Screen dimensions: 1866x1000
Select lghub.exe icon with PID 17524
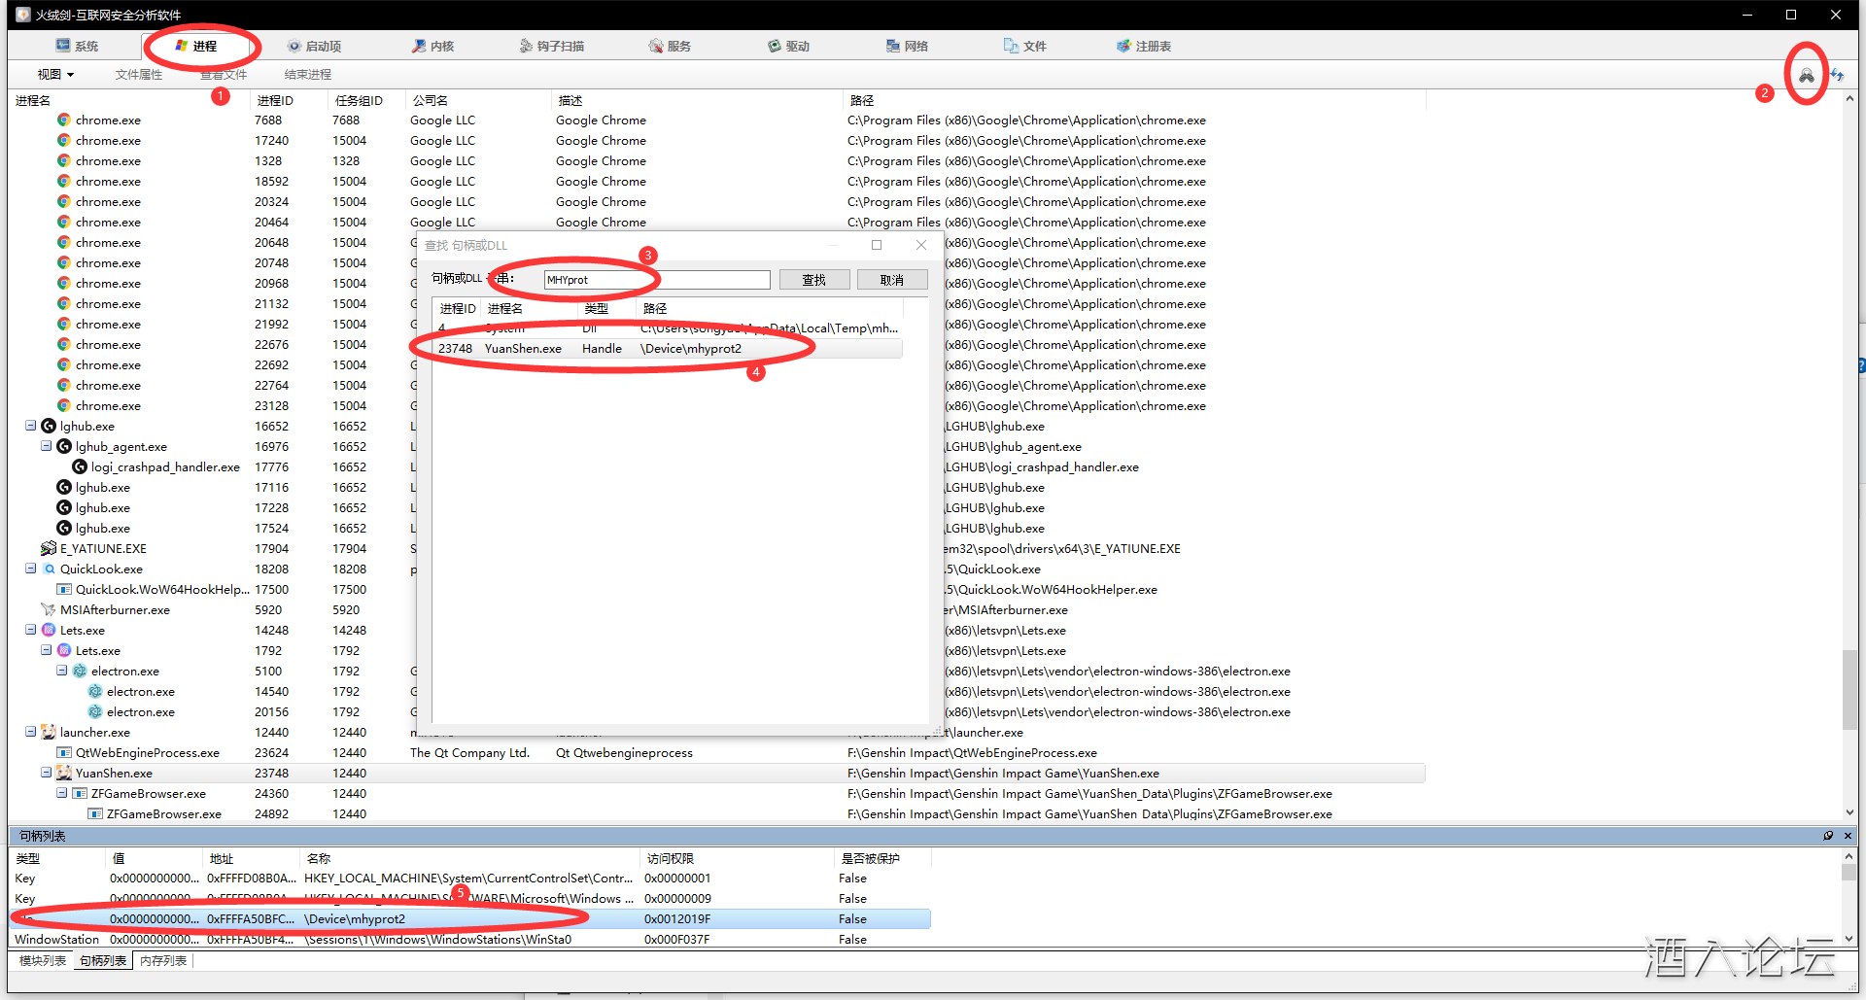click(64, 528)
